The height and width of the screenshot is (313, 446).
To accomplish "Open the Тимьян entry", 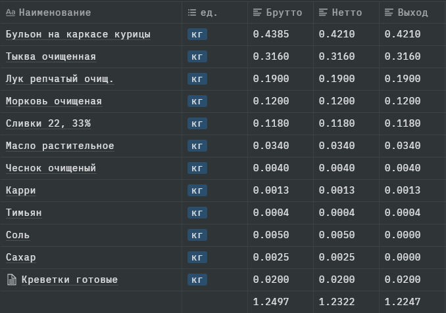I will pyautogui.click(x=24, y=213).
